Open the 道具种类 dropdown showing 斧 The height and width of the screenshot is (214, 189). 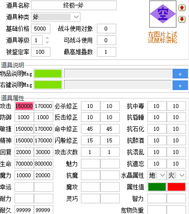point(56,17)
